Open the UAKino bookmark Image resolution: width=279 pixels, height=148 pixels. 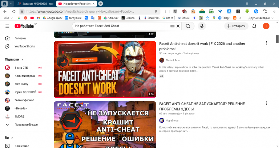pyautogui.click(x=128, y=18)
